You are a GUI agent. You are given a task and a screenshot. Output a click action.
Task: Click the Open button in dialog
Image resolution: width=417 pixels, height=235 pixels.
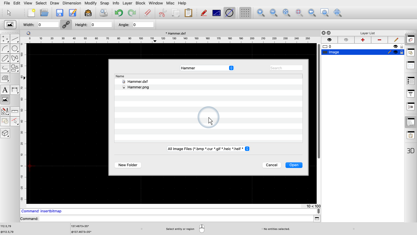(294, 165)
